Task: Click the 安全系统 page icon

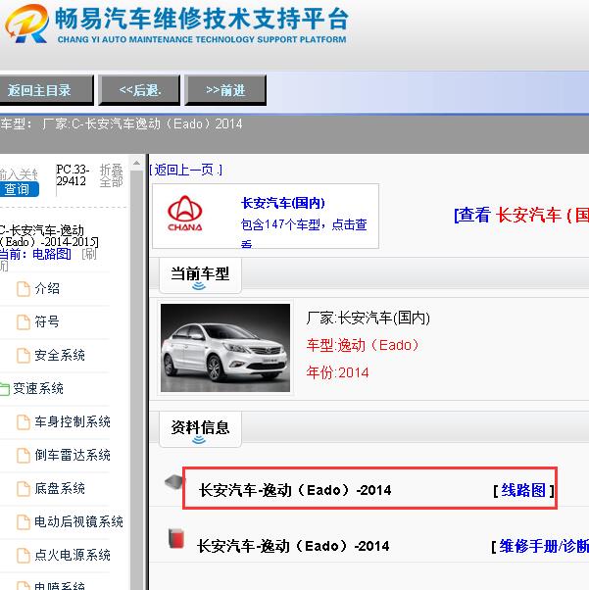Action: click(23, 355)
